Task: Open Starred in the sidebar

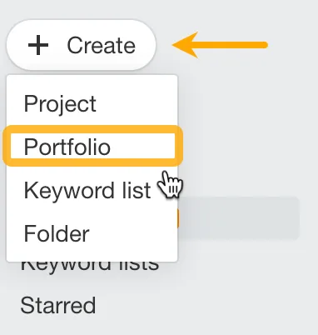Action: pos(58,305)
